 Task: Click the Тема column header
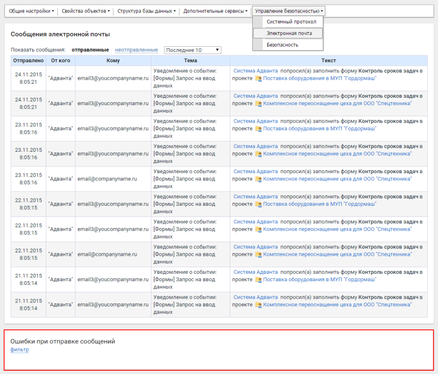(x=190, y=61)
